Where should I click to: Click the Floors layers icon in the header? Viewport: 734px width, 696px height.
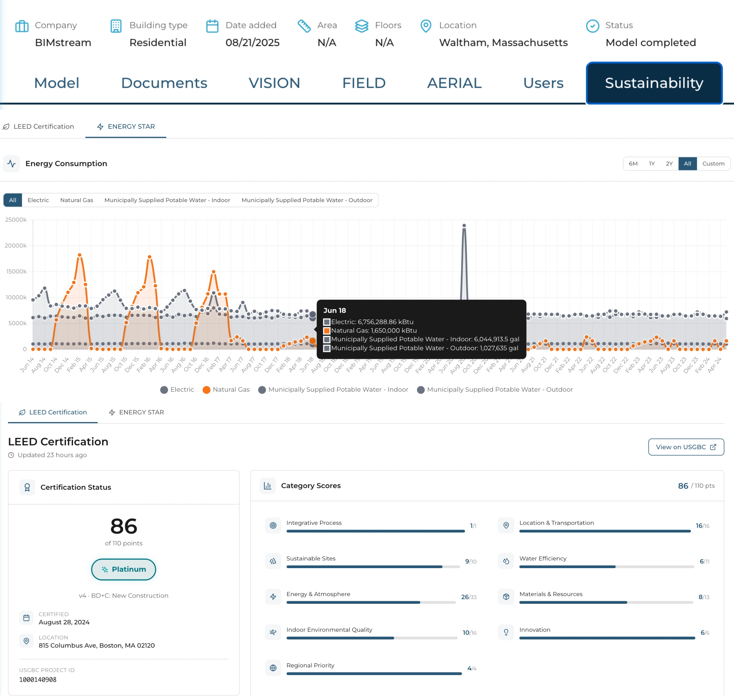tap(362, 25)
